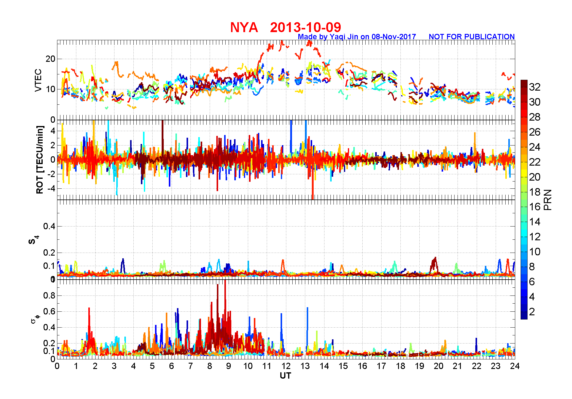Click the x-axis tick label 18
The width and height of the screenshot is (572, 399).
coord(400,366)
